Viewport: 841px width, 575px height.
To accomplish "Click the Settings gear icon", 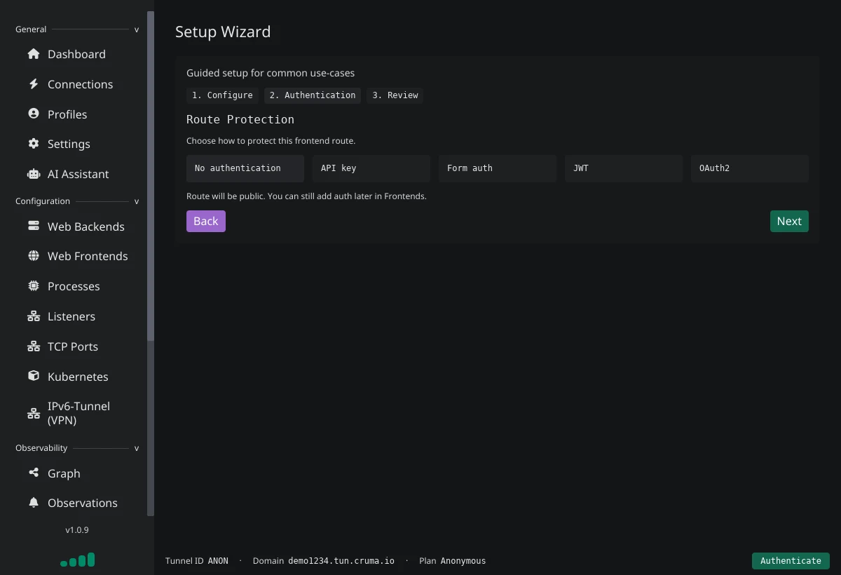I will [34, 144].
